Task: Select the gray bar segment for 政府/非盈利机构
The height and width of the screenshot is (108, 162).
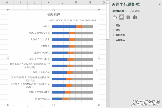Action: (83, 72)
